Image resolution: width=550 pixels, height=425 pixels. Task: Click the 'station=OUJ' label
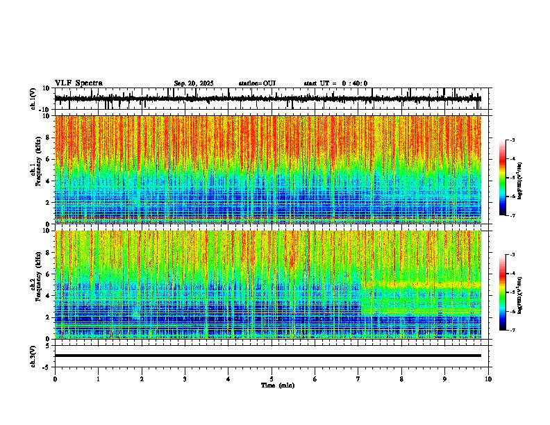pos(257,83)
